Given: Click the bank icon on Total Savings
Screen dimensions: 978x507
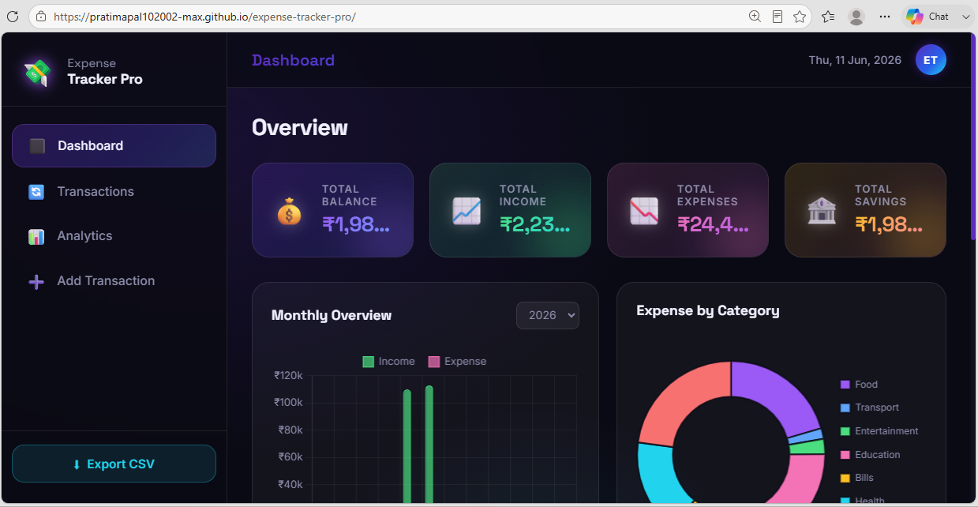Looking at the screenshot, I should pos(822,211).
